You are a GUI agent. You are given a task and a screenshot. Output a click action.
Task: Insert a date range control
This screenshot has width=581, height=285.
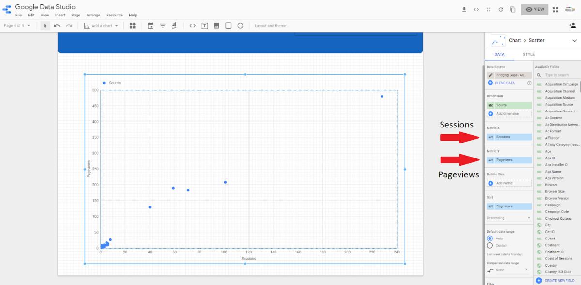152,25
